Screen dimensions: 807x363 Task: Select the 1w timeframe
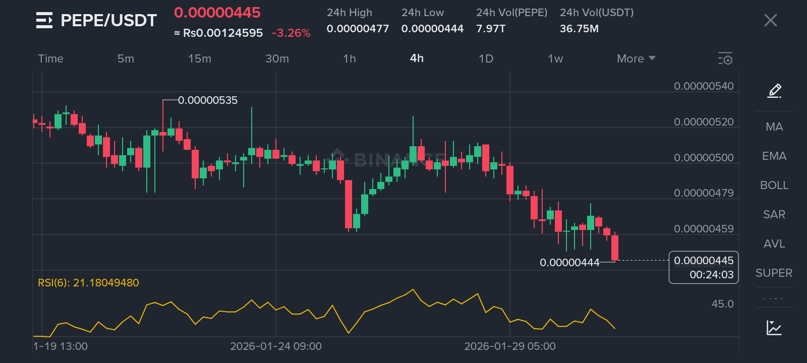[555, 58]
